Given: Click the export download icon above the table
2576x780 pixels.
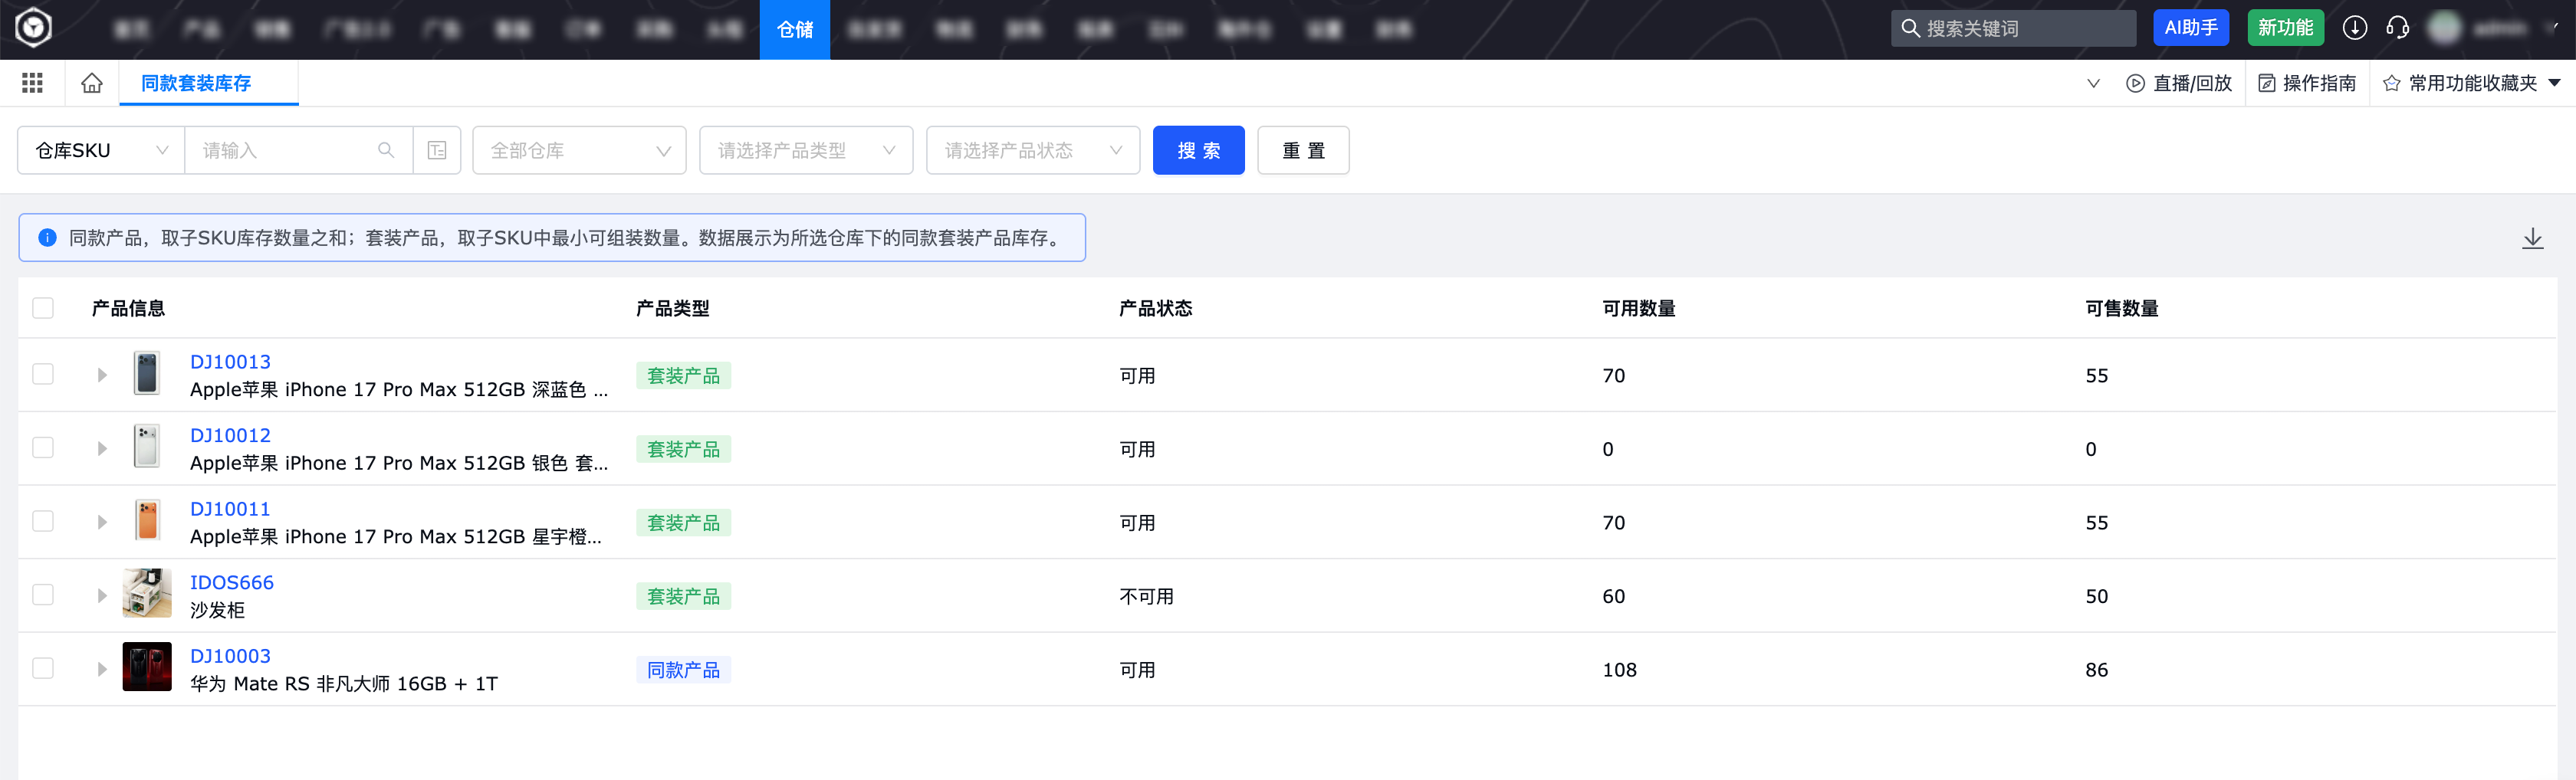Looking at the screenshot, I should 2533,238.
